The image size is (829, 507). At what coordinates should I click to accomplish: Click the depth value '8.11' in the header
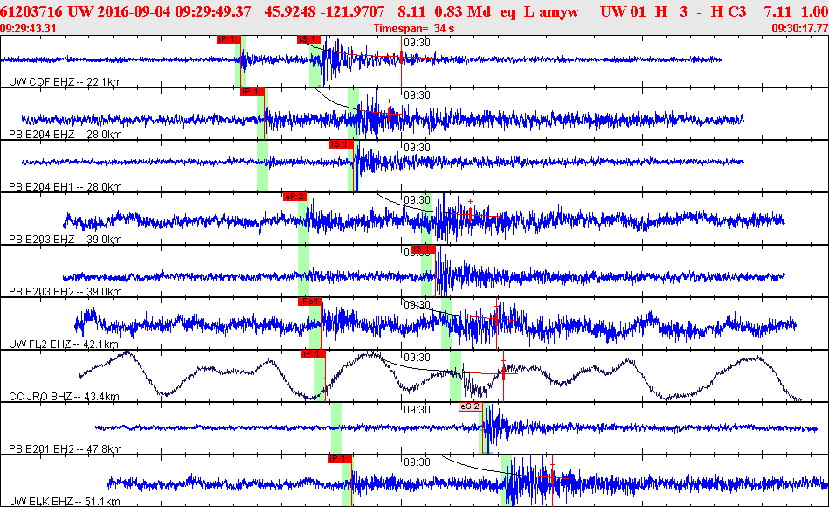[411, 11]
